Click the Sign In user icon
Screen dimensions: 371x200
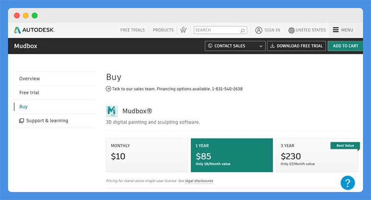259,30
